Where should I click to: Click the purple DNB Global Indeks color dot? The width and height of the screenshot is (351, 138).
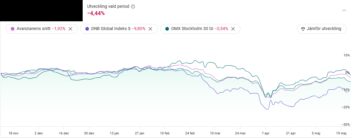coord(87,29)
